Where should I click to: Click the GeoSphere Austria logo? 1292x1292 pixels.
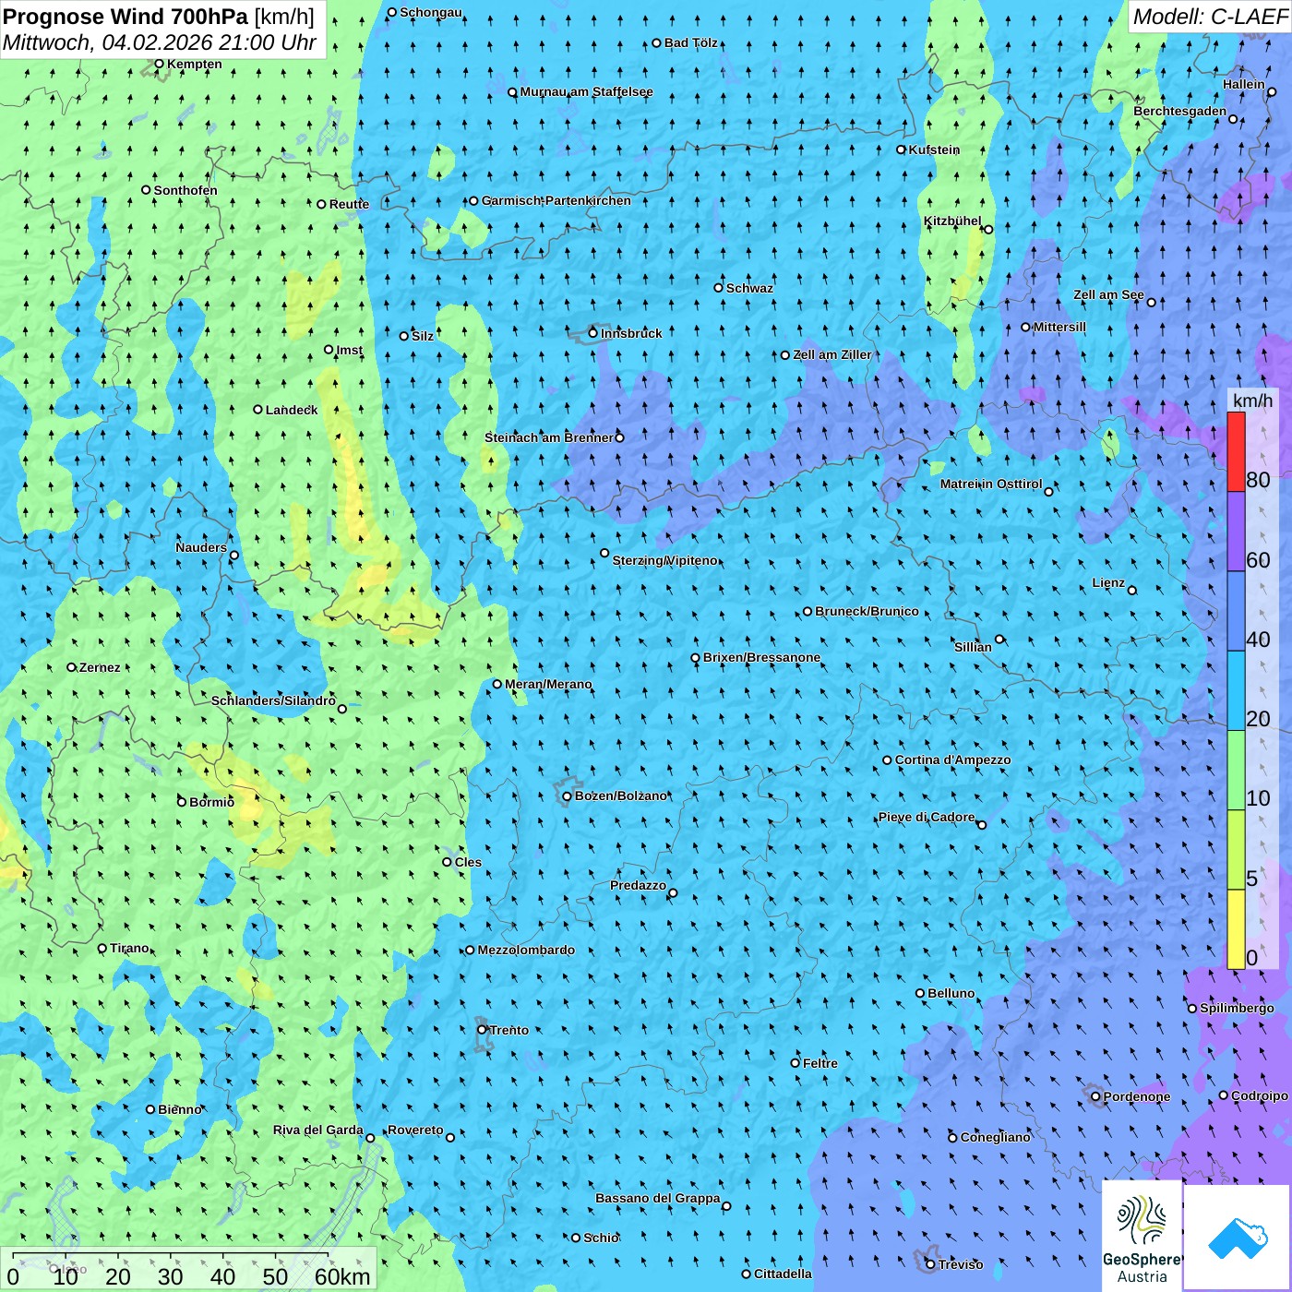[1142, 1236]
